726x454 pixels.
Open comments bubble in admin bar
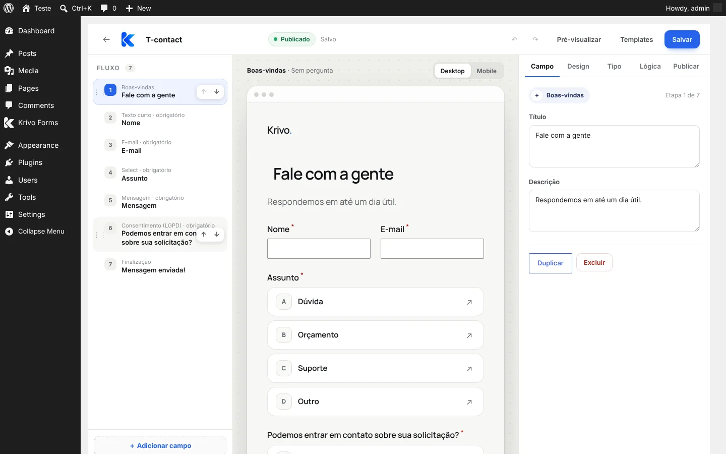108,8
